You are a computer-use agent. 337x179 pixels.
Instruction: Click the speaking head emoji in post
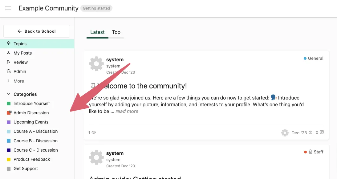click(274, 98)
